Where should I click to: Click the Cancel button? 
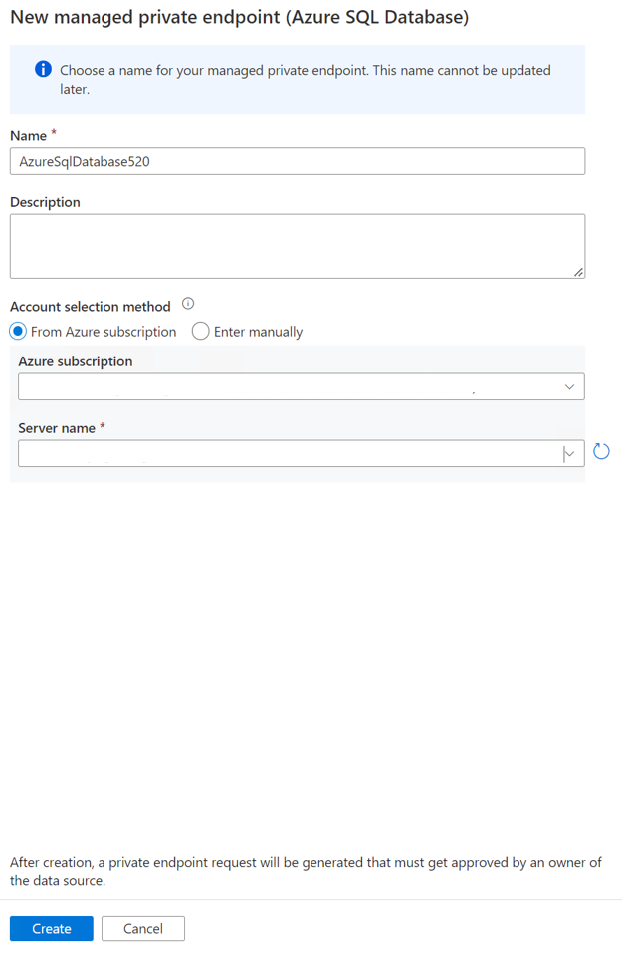142,928
